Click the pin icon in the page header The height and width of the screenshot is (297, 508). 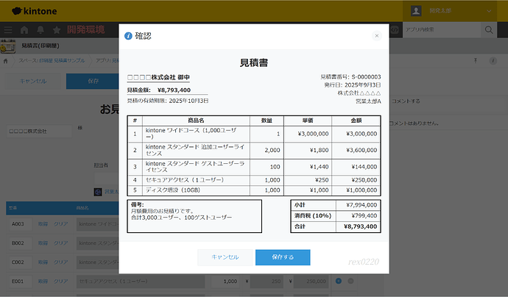pos(476,60)
